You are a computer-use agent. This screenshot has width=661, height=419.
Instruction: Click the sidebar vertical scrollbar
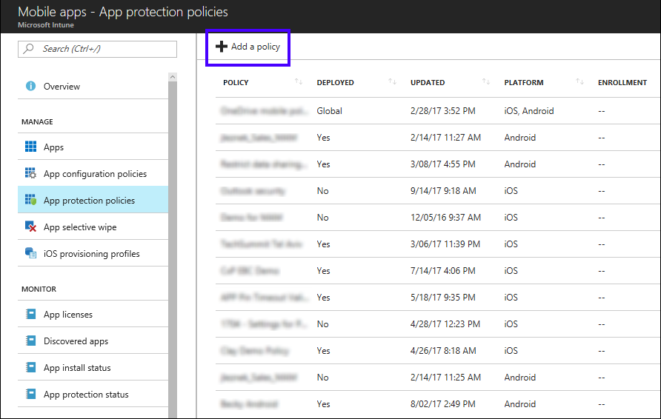click(x=173, y=244)
